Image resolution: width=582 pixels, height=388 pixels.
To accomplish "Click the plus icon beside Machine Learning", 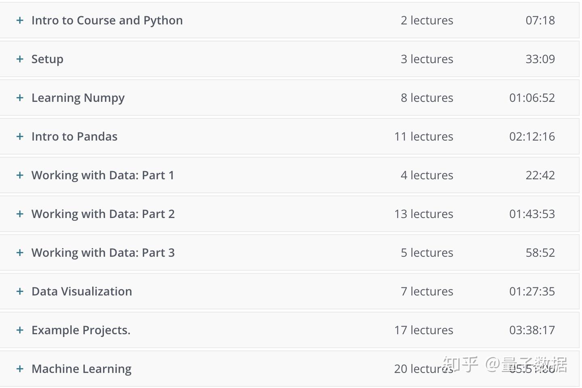I will [20, 369].
